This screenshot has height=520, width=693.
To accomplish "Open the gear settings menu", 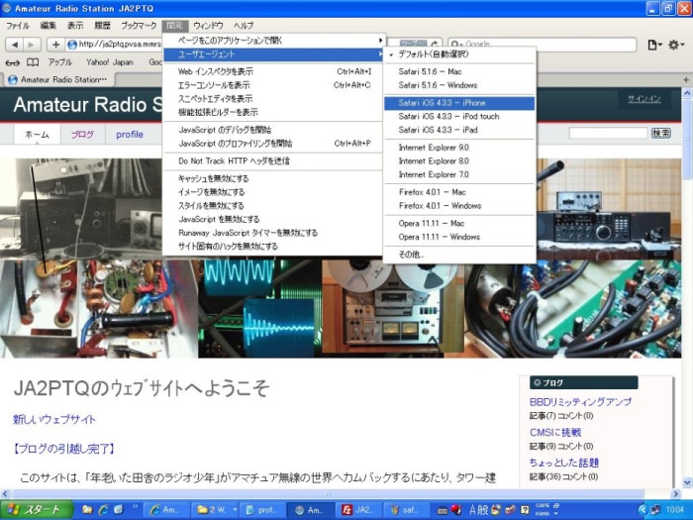I will click(676, 45).
